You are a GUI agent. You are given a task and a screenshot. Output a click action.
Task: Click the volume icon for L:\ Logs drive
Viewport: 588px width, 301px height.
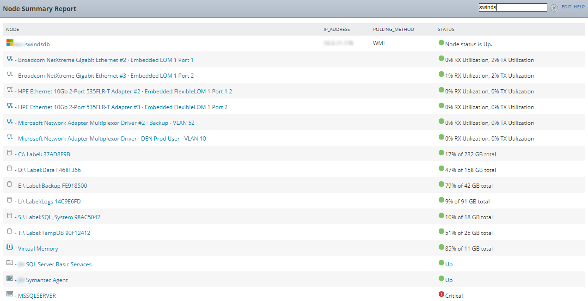coord(10,200)
